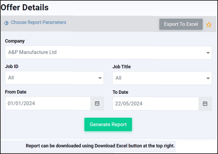218x154 pixels.
Task: Click the green Generate Report button
Action: [108, 124]
